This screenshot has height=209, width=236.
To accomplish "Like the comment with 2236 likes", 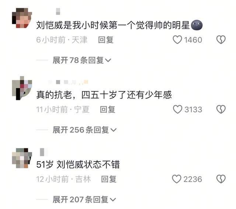I will click(x=177, y=179).
